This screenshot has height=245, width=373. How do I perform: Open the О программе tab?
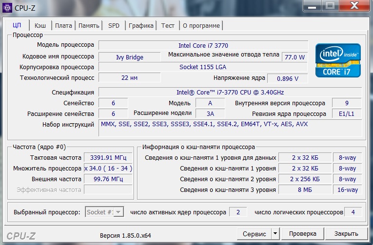tap(201, 25)
